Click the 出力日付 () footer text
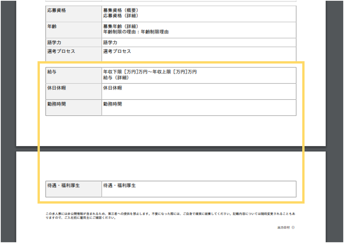The width and height of the screenshot is (344, 243). click(286, 228)
